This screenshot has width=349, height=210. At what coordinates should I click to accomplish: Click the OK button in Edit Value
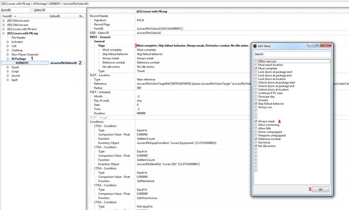pos(320,190)
